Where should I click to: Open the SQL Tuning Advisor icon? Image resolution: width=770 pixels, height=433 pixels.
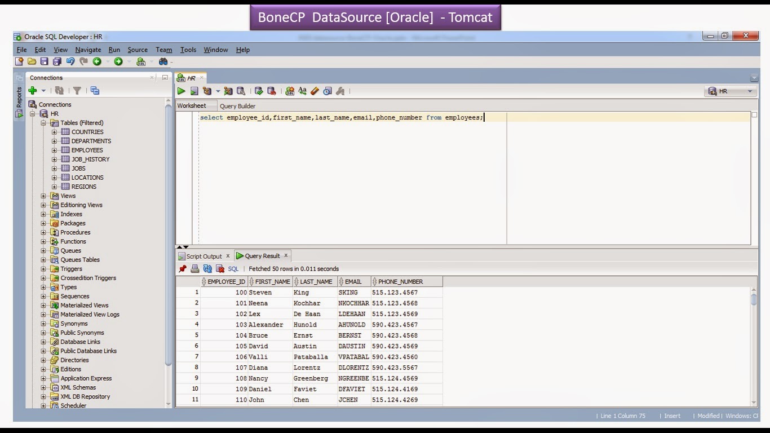pos(241,91)
